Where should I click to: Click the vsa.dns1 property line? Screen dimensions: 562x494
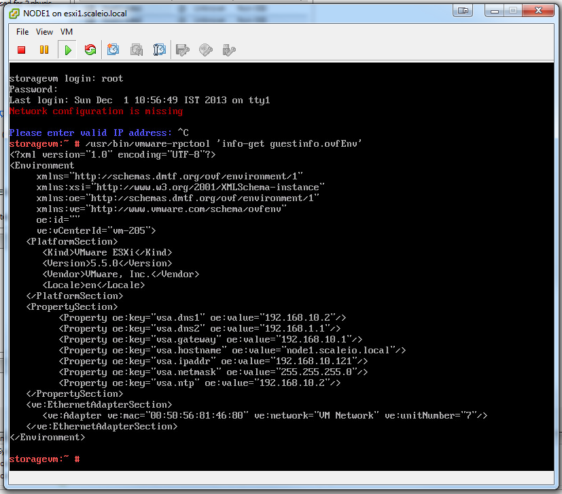(203, 318)
